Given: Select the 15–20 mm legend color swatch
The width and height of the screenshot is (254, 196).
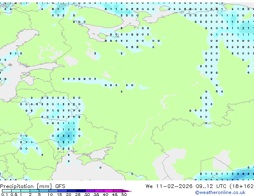Looking at the screenshot, I should [62, 191].
